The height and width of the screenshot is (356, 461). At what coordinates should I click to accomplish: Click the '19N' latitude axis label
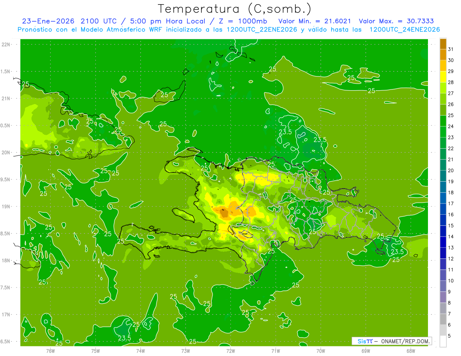click(x=7, y=207)
